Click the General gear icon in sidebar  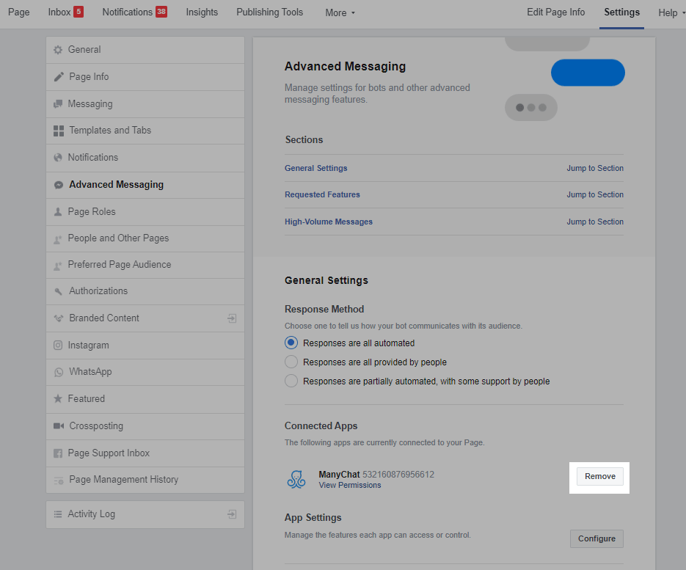click(x=59, y=50)
